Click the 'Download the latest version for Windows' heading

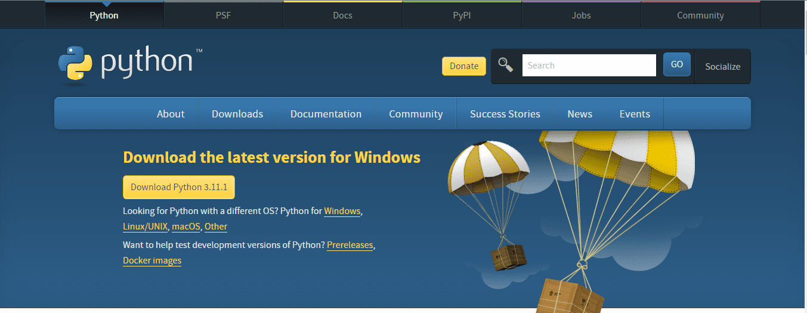[271, 157]
